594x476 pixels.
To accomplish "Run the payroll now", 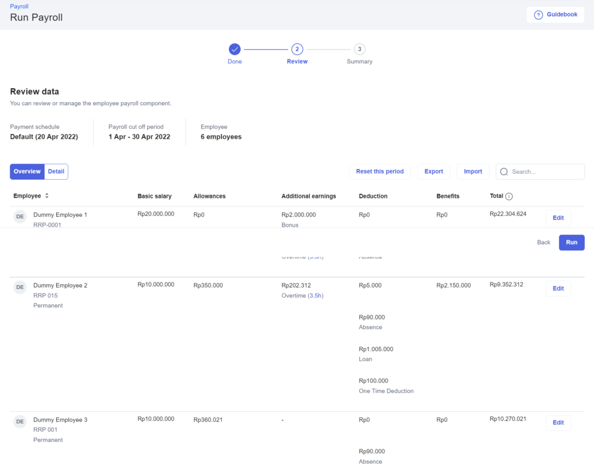I will 571,242.
